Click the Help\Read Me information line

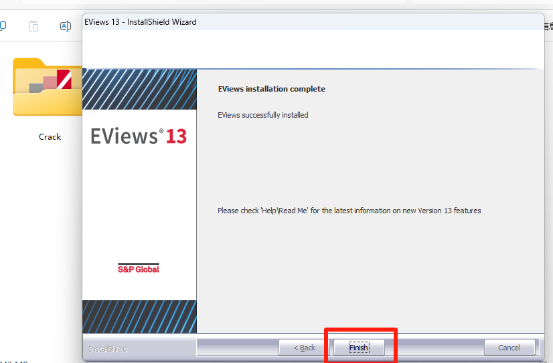coord(349,211)
